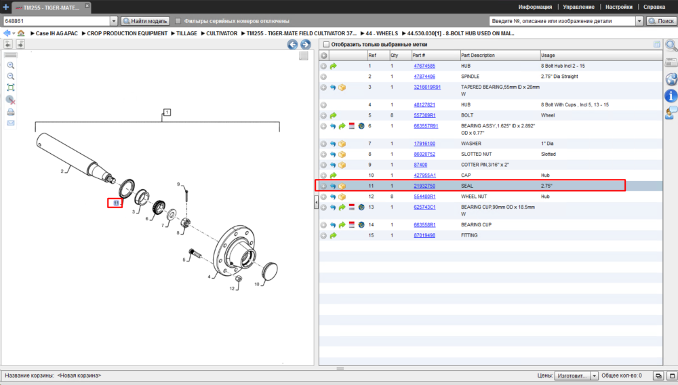This screenshot has width=678, height=385.
Task: Open the blue info icon in the right sidebar
Action: [x=671, y=96]
